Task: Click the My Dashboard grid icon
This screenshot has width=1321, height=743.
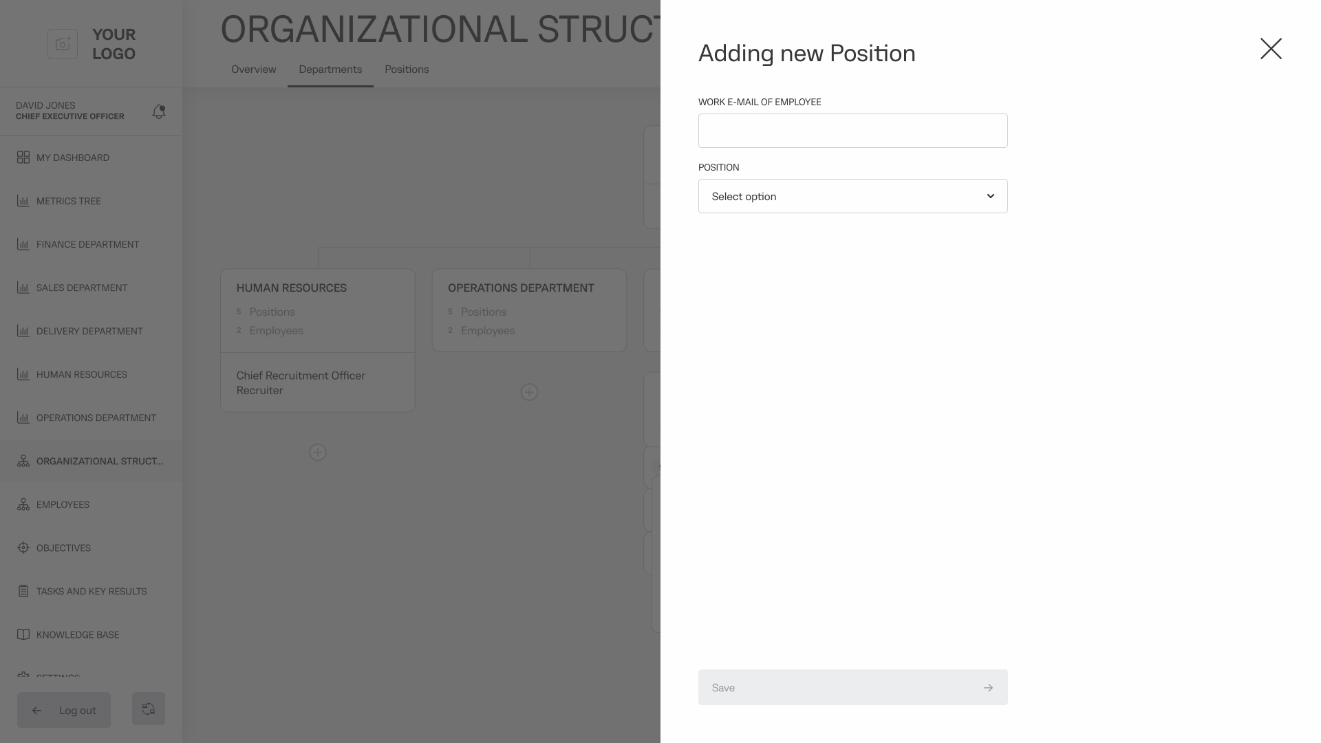Action: (23, 158)
